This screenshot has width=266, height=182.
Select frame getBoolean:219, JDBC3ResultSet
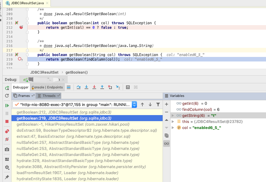[87, 118]
